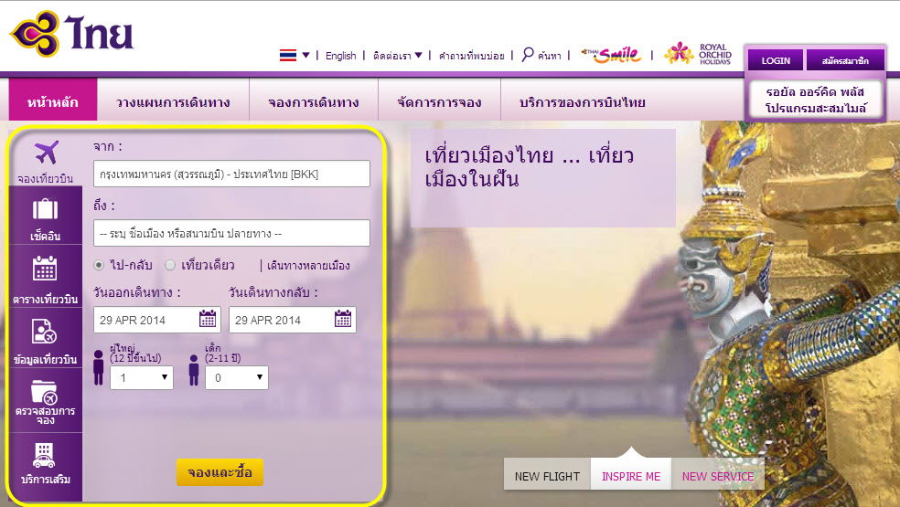
Task: Click the LOGIN button
Action: 776,60
